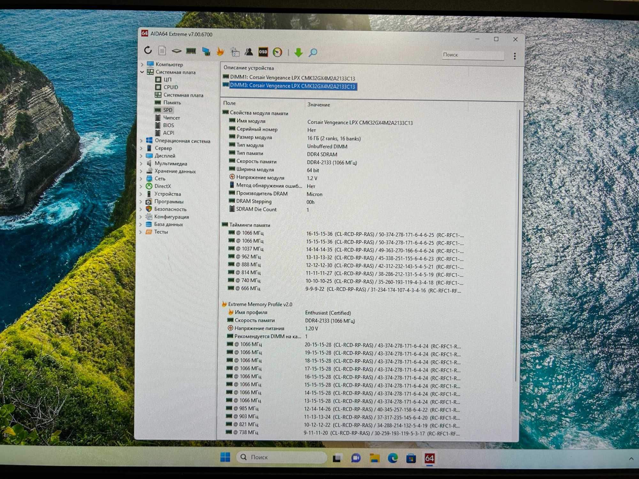The image size is (639, 479).
Task: Select the @ 666 МГц timing row
Action: tap(344, 289)
